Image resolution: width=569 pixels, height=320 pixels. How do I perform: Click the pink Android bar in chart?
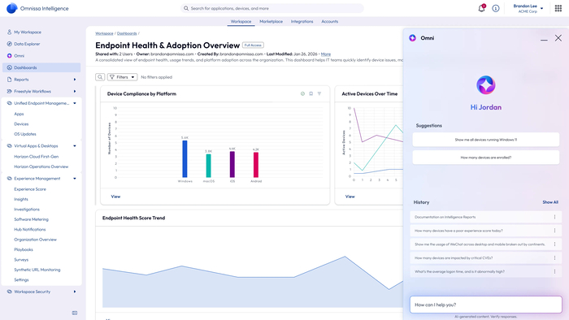pyautogui.click(x=256, y=165)
